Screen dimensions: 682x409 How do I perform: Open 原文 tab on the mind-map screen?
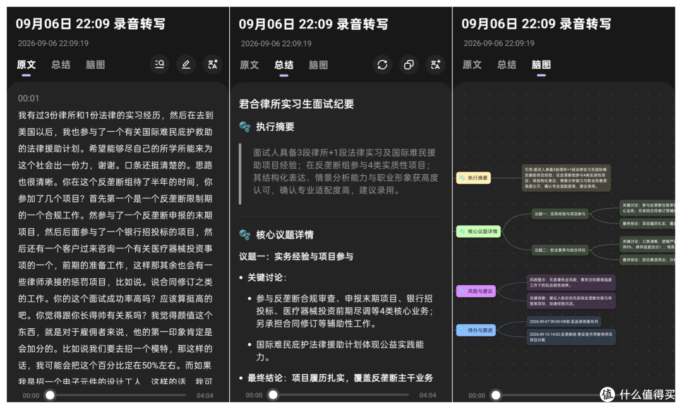(x=472, y=65)
